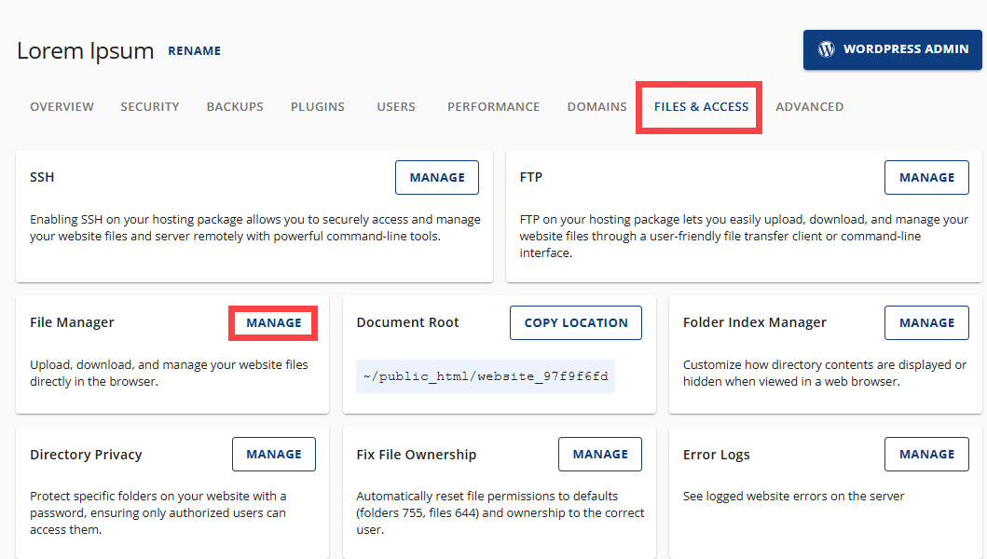Open the Security tab
Image resolution: width=987 pixels, height=559 pixels.
[x=149, y=106]
